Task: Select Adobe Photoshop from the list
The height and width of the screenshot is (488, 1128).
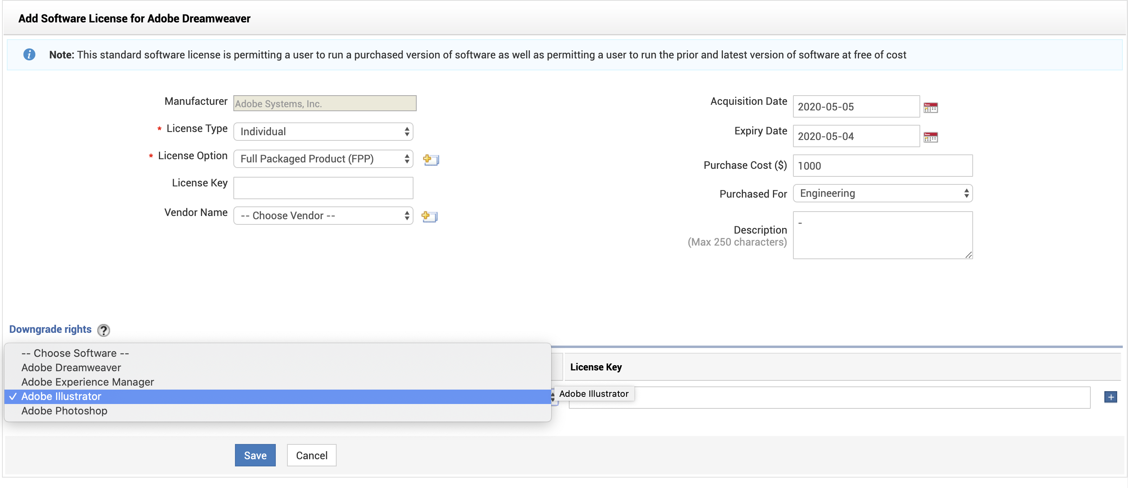Action: point(64,411)
